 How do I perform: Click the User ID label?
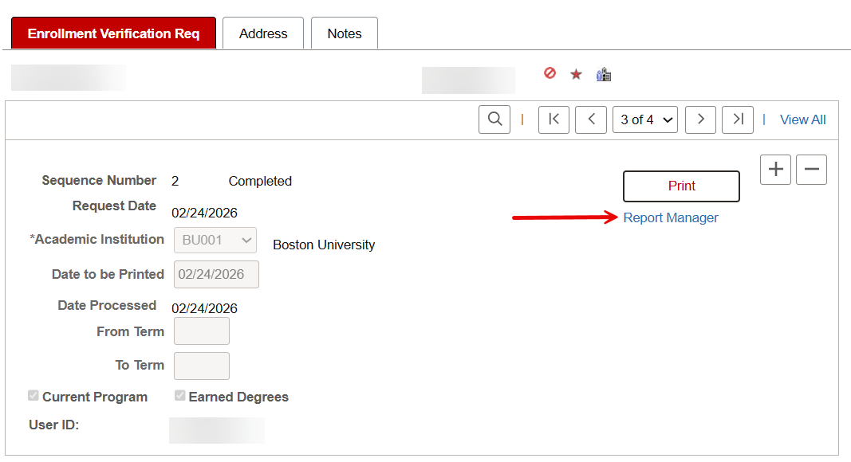click(53, 425)
